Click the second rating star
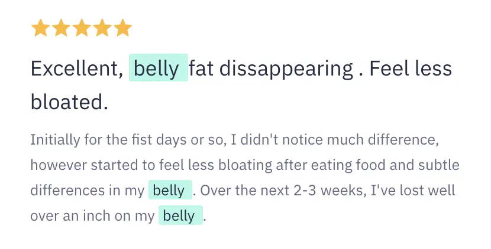The height and width of the screenshot is (249, 491). [60, 28]
